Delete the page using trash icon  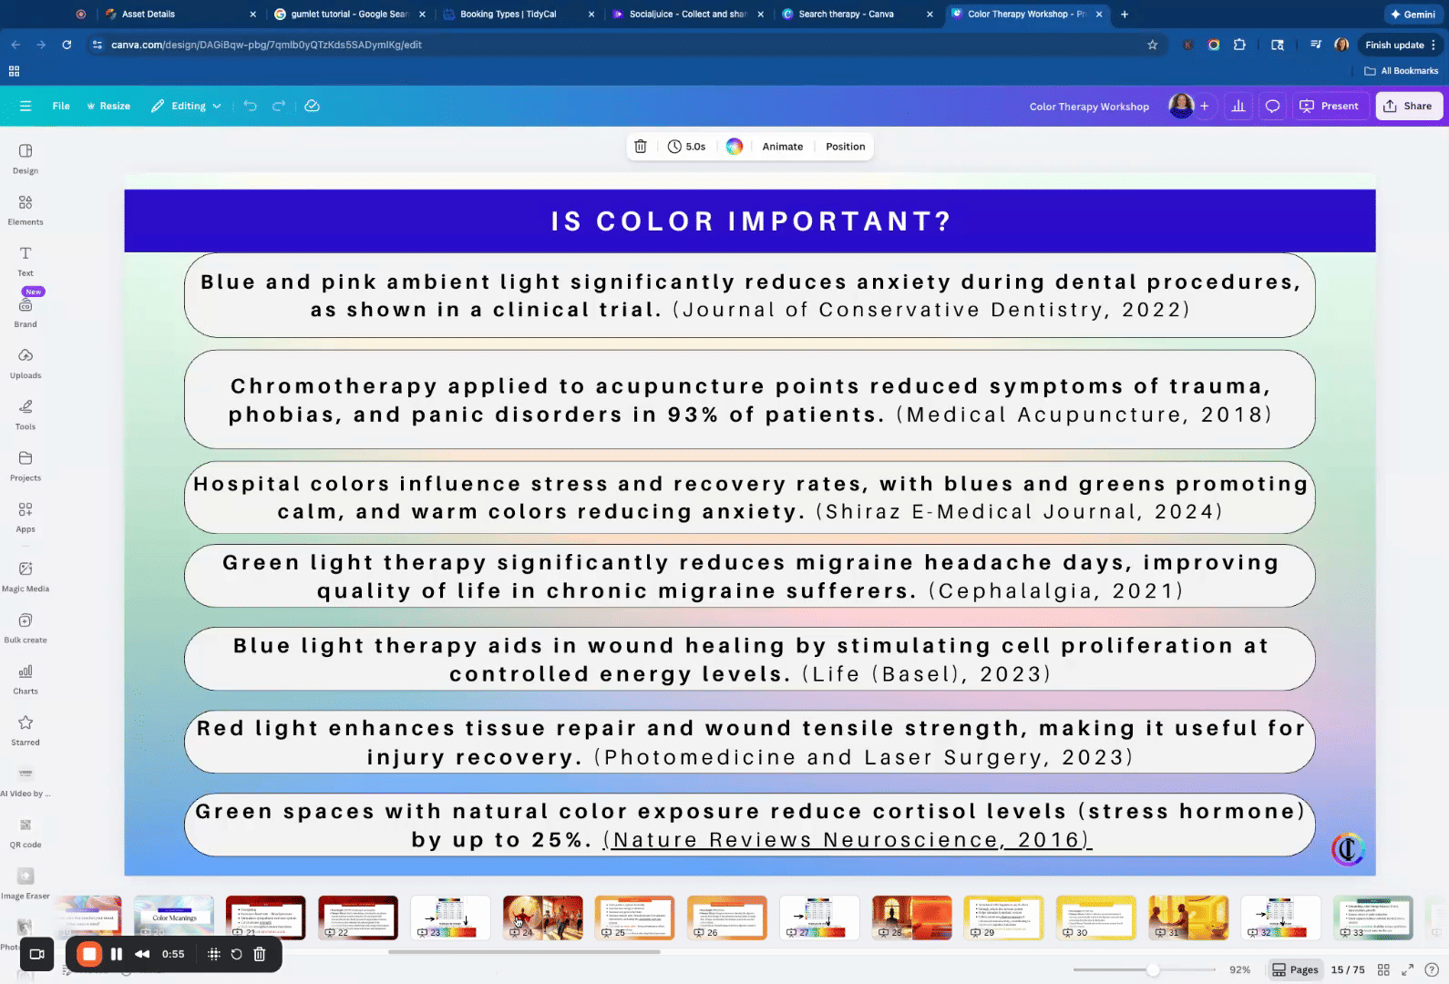coord(641,147)
